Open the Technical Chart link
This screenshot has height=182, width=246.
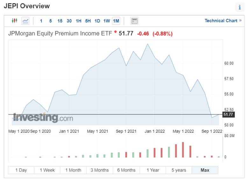pos(223,21)
